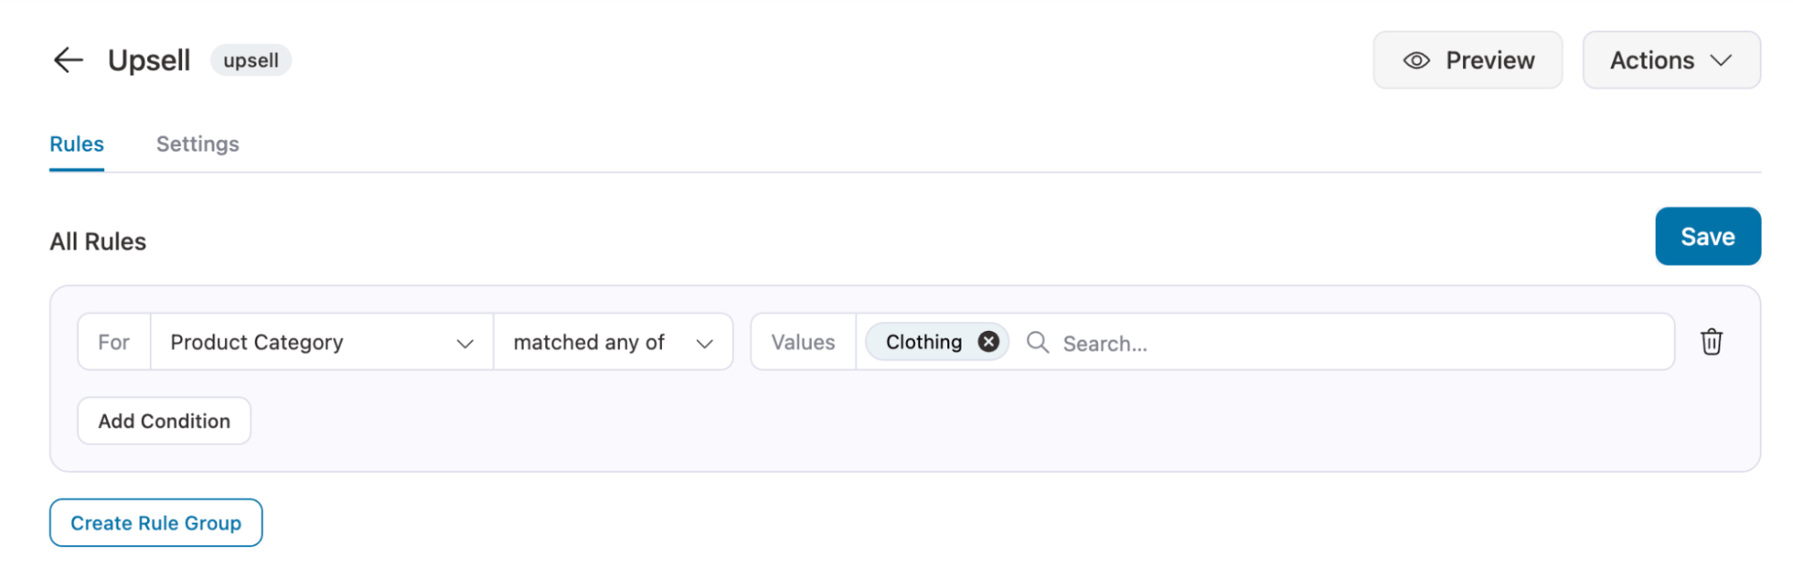Open the matched any of dropdown

(x=614, y=342)
